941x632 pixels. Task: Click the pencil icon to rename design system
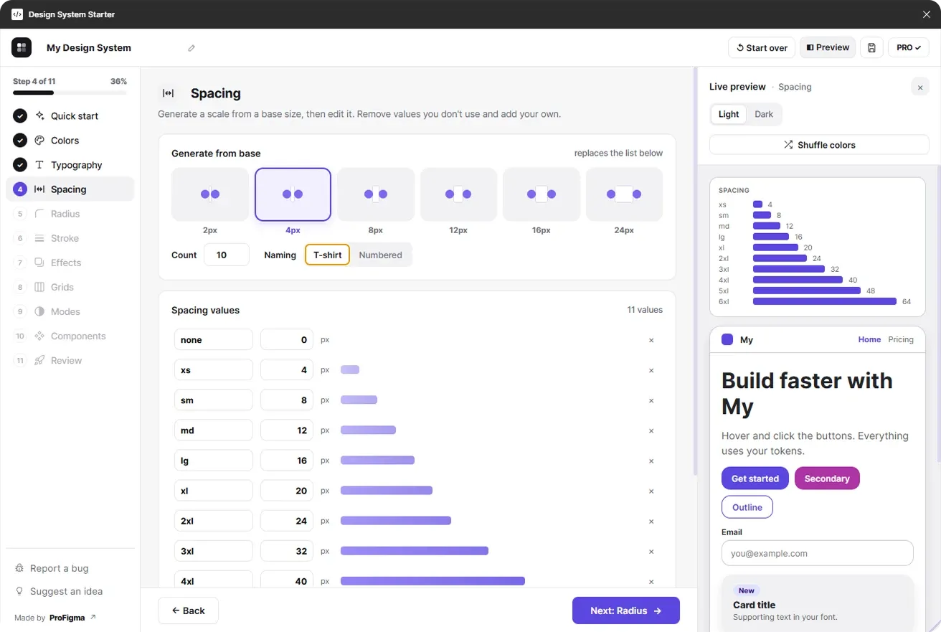(191, 48)
